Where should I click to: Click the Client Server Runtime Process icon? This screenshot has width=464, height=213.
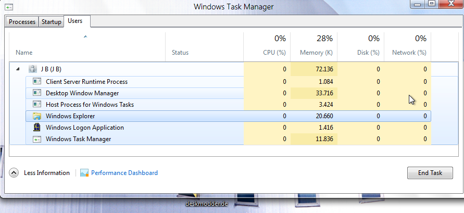pyautogui.click(x=36, y=81)
